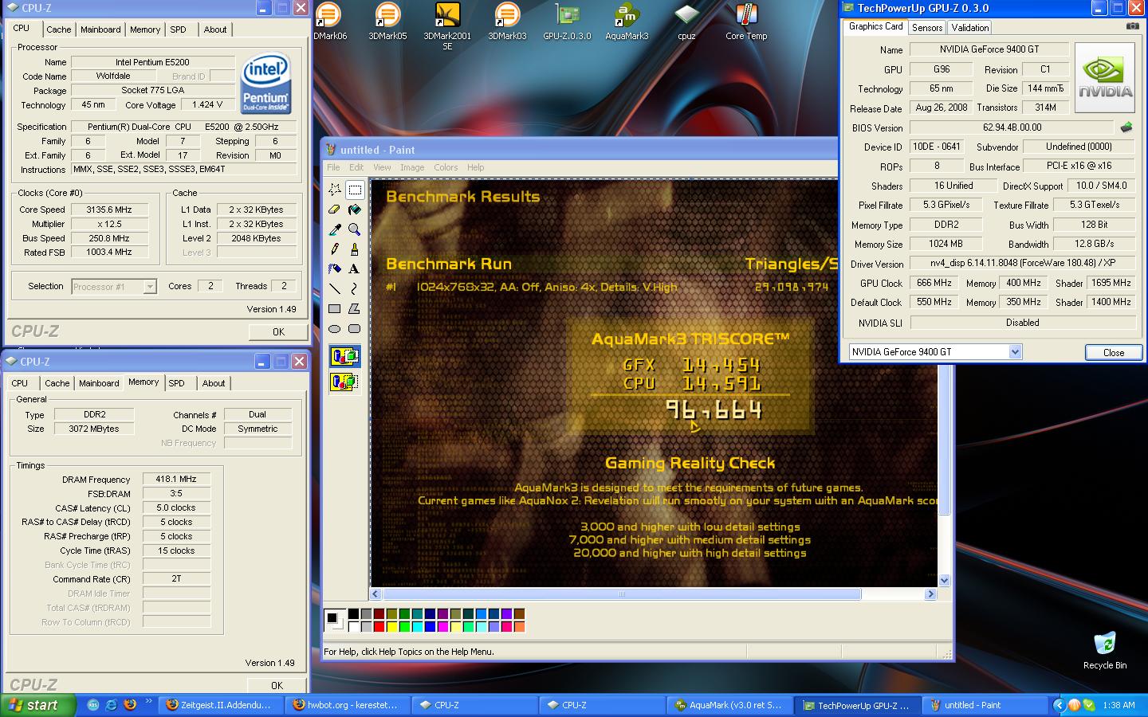This screenshot has height=717, width=1148.
Task: Activate the Pick Color eyedropper tool
Action: 335,229
